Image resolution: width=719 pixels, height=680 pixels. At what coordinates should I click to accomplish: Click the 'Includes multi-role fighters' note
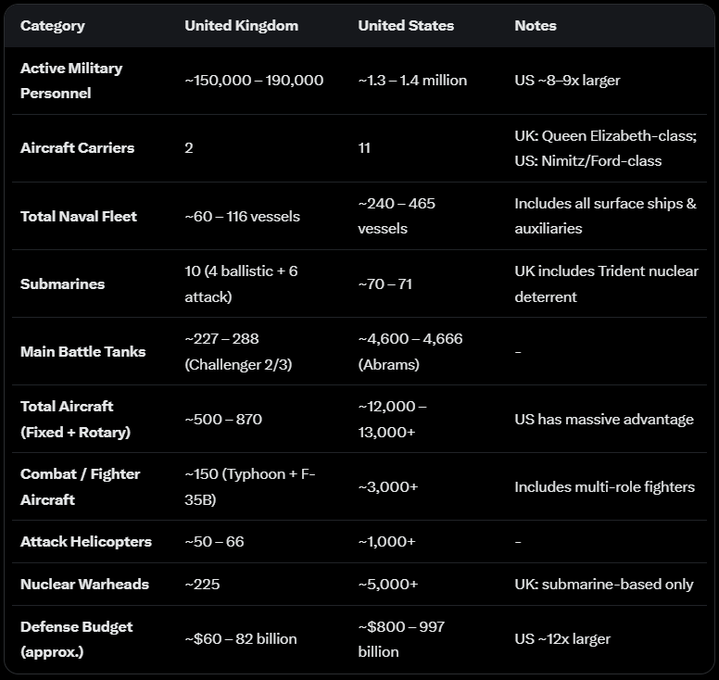click(604, 487)
